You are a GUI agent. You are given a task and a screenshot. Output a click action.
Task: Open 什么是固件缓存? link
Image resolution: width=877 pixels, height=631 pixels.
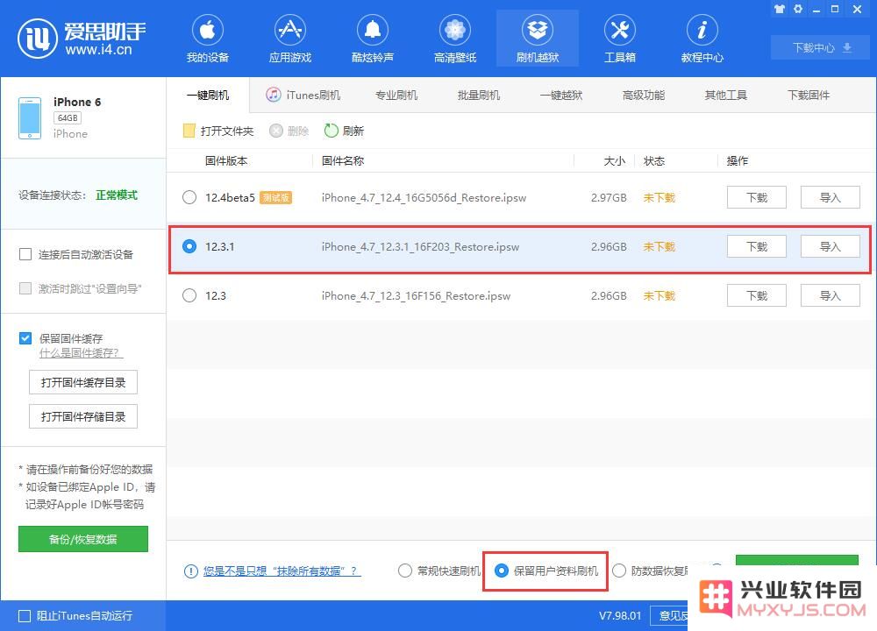tap(81, 353)
